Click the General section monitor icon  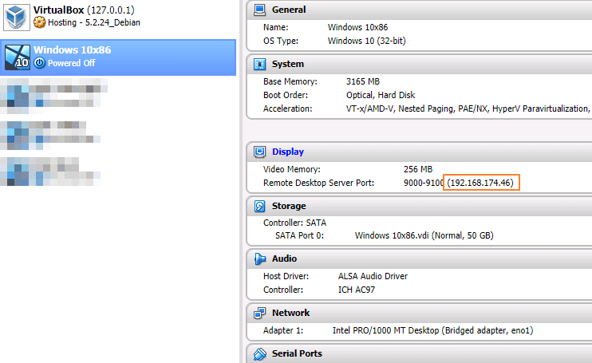tap(260, 10)
